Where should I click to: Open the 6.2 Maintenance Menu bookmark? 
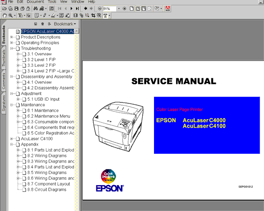point(49,116)
